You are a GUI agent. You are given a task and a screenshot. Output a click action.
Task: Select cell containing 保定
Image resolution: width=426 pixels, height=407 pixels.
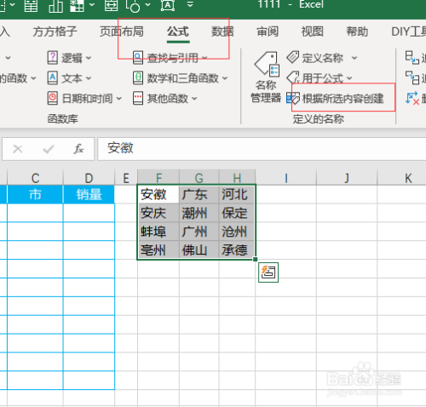[x=237, y=213]
